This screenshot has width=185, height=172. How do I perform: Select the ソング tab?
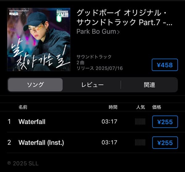[x=35, y=85]
